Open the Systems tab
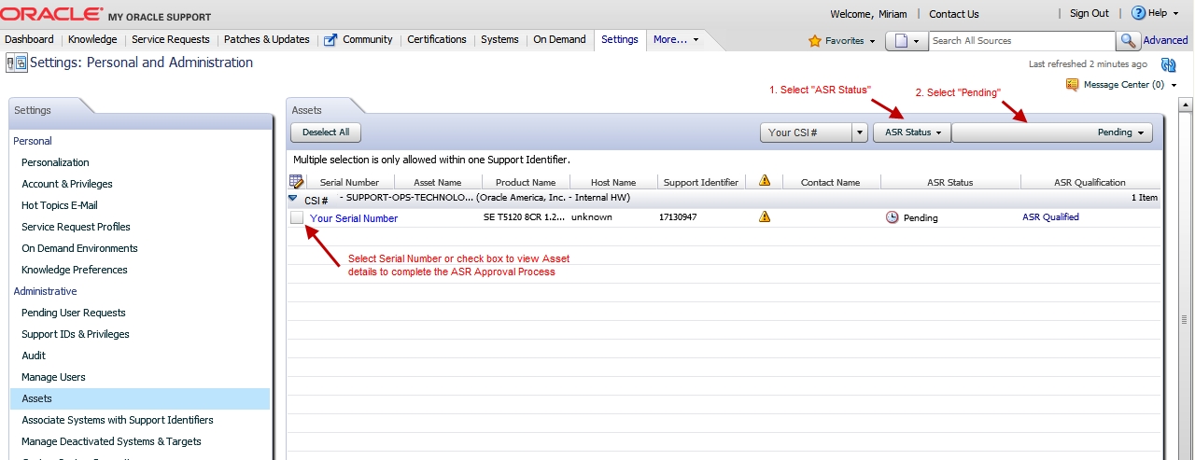The image size is (1195, 460). pos(499,40)
